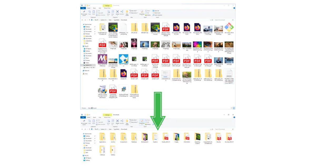Image resolution: width=316 pixels, height=166 pixels.
Task: Click New folder in the upper window ribbon
Action: coord(127,13)
